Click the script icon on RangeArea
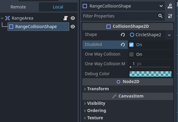The image size is (178, 122). (x=66, y=18)
